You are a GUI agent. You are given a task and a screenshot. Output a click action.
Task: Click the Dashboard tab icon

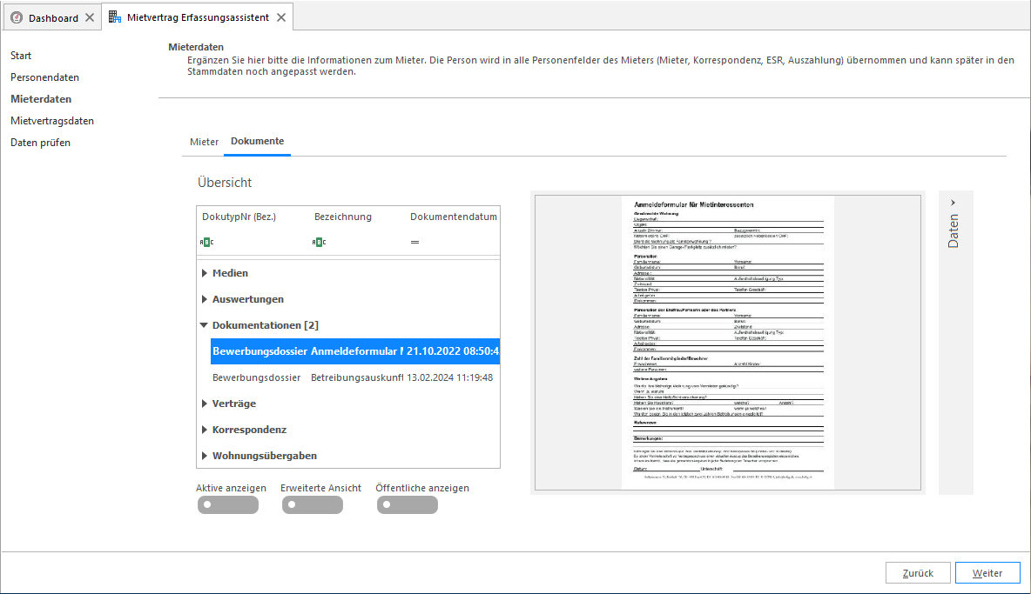tap(17, 17)
